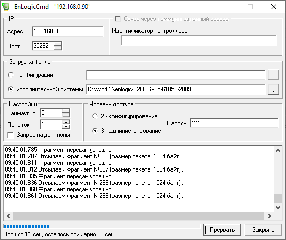This screenshot has height=240, width=286.
Task: Select the 'конфигурации' radio button
Action: (10, 75)
